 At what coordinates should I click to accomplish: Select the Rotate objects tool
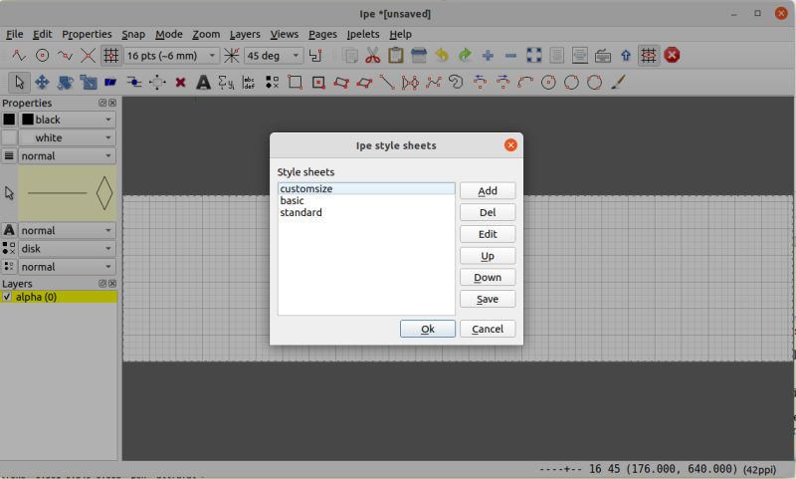coord(65,83)
